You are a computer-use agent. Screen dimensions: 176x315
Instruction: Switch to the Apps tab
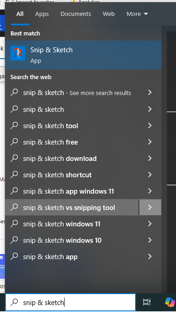[42, 14]
